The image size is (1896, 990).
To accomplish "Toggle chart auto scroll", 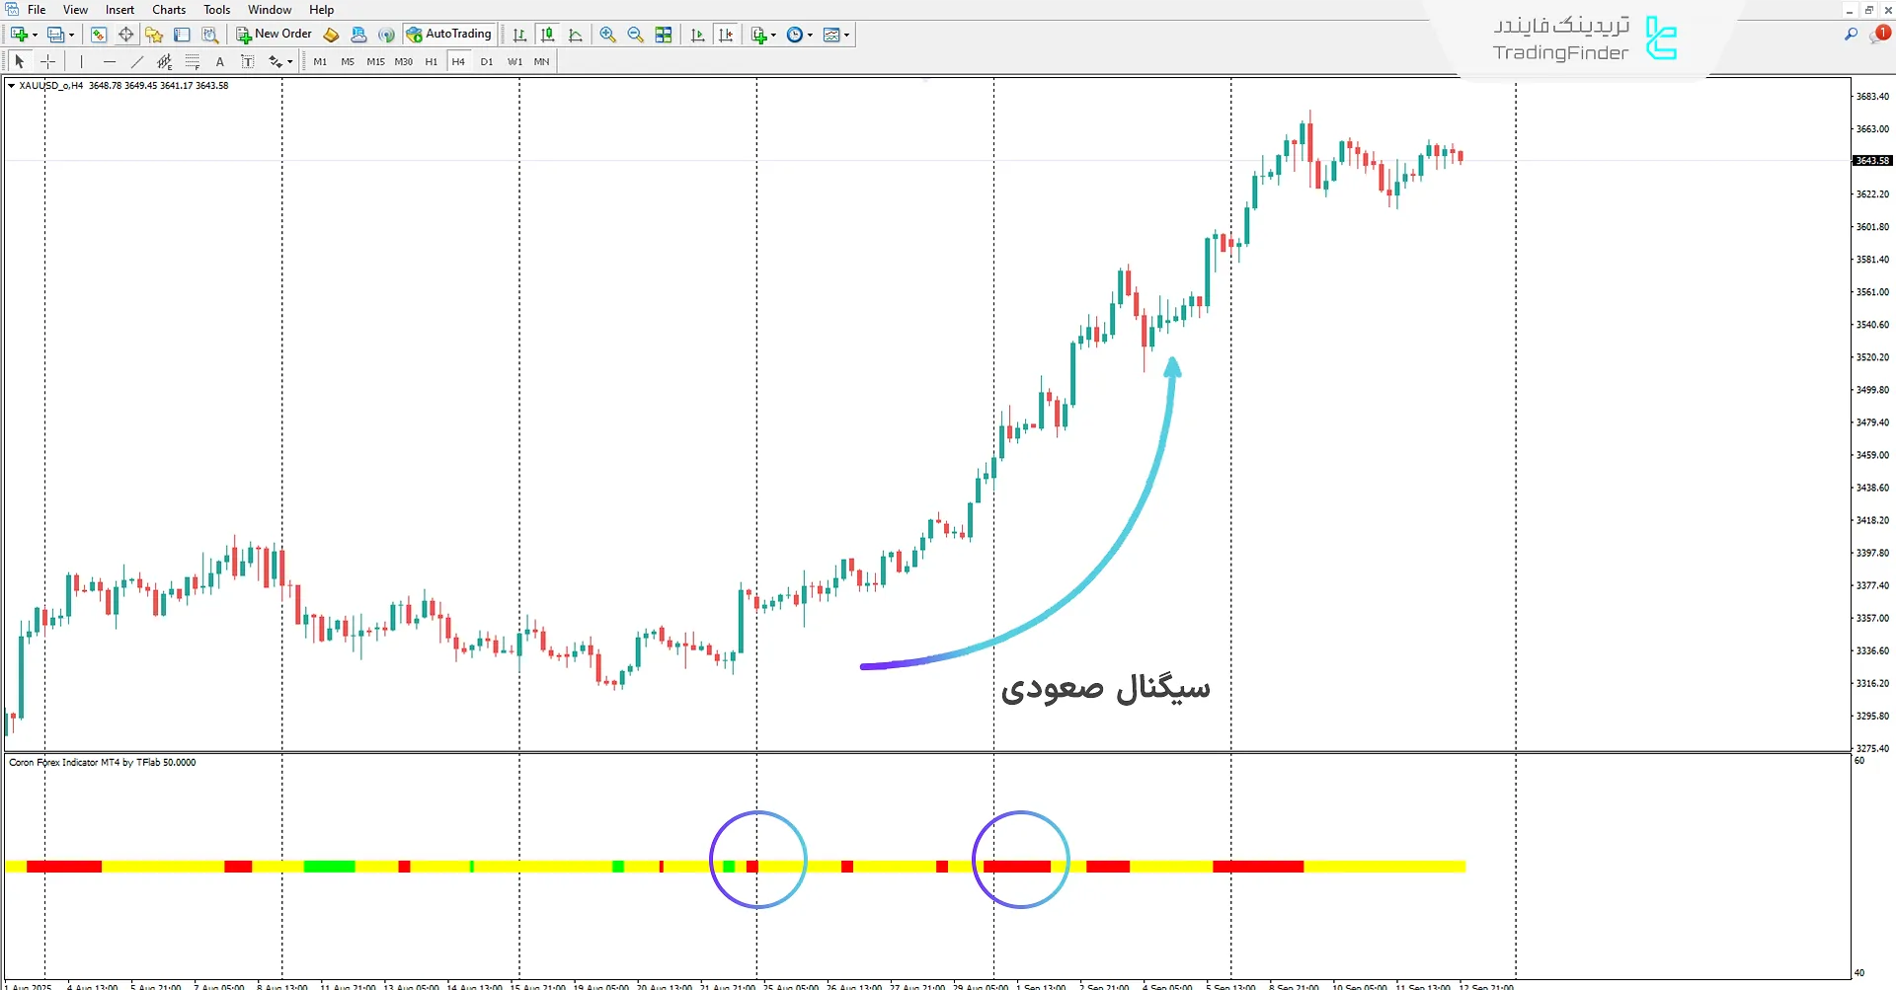I will click(x=698, y=35).
